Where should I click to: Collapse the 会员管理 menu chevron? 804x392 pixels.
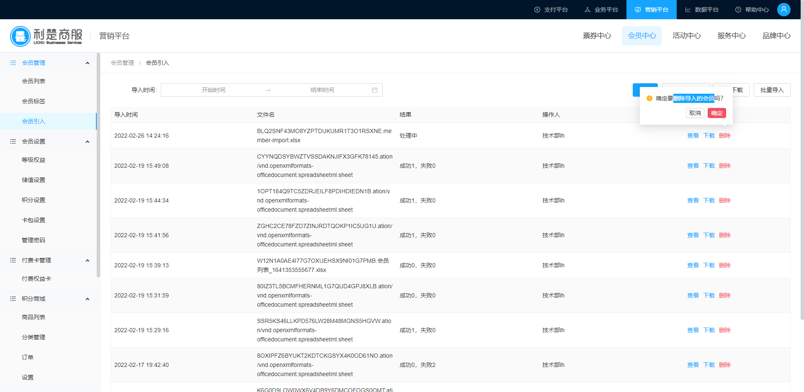point(88,63)
